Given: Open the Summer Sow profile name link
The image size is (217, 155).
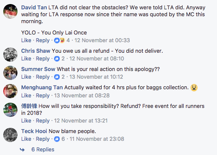Looking at the screenshot, I should 38,69.
